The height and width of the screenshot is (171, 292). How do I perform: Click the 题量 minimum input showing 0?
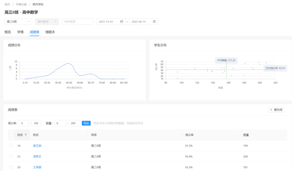click(60, 123)
